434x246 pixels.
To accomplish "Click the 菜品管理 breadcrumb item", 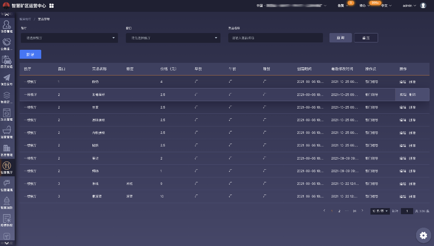I will (x=44, y=19).
